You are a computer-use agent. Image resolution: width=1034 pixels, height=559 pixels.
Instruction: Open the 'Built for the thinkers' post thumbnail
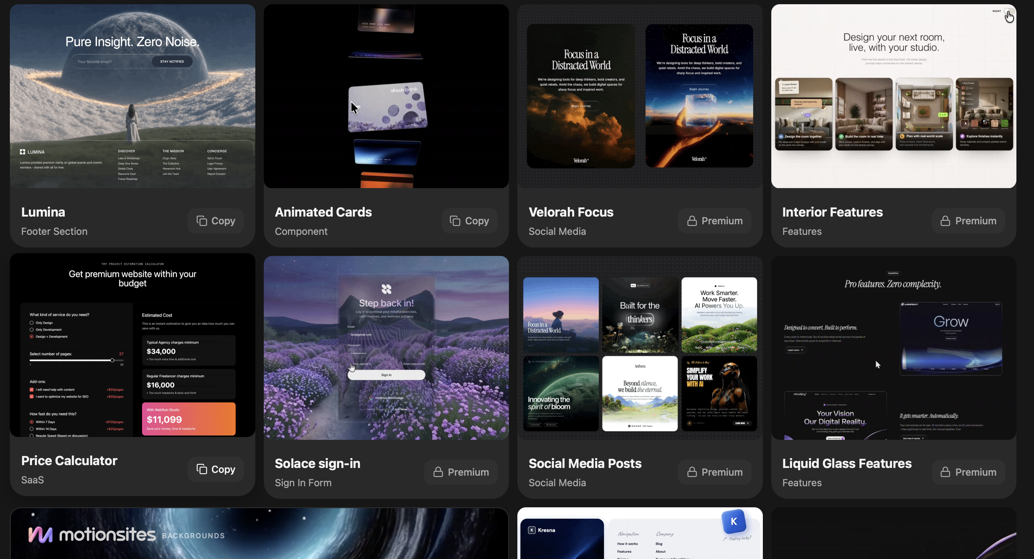tap(640, 315)
